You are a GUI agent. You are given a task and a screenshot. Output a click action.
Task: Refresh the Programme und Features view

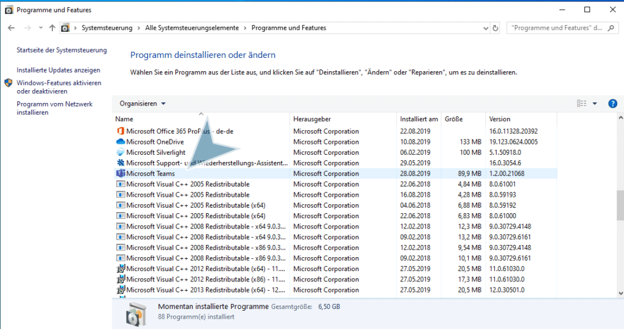[x=495, y=28]
